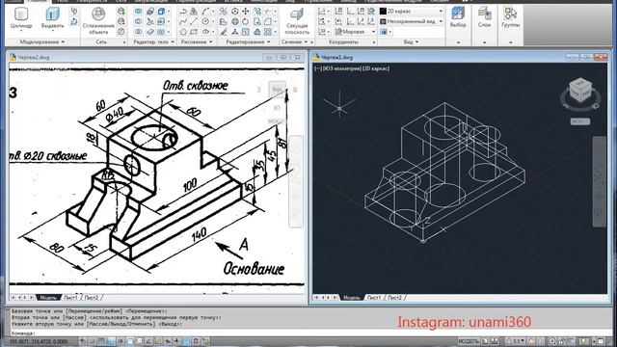Viewport: 617px width, 347px height.
Task: Expand the Моделирование panel
Action: (x=42, y=41)
